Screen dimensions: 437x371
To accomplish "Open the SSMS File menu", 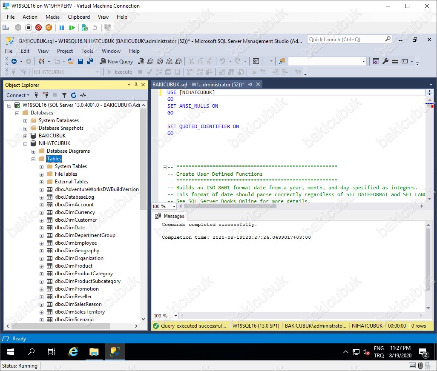I will pyautogui.click(x=9, y=51).
